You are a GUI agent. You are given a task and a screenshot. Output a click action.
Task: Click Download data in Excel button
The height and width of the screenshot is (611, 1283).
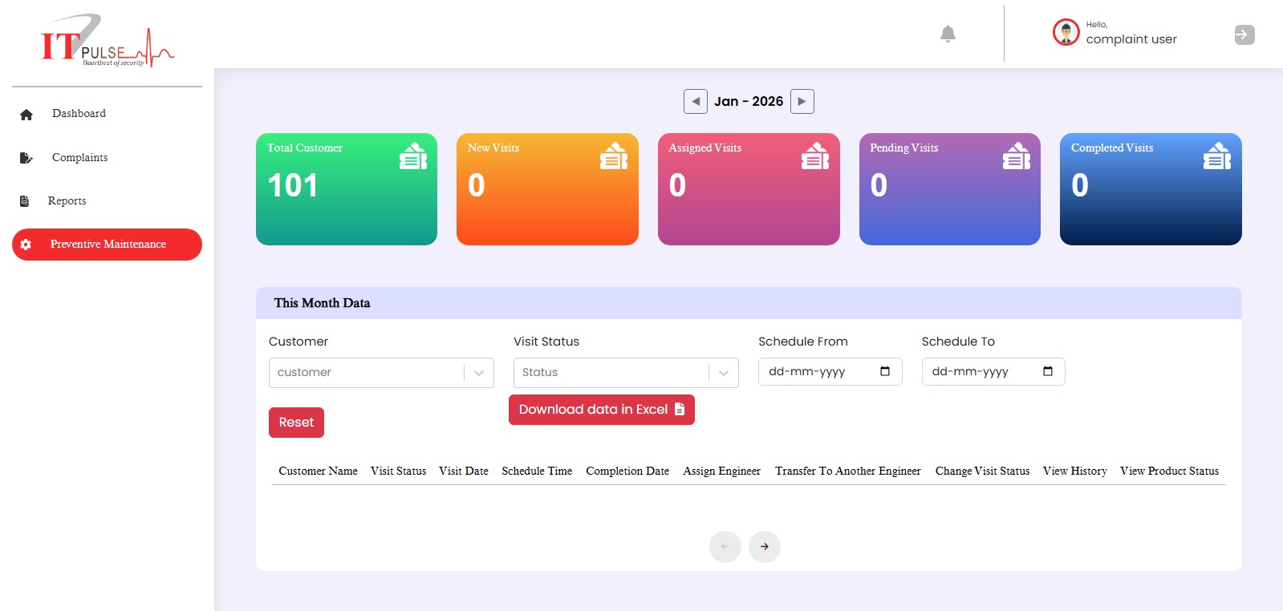tap(601, 410)
